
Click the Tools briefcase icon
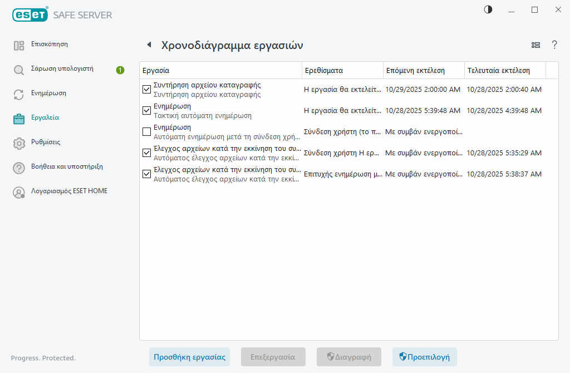19,119
